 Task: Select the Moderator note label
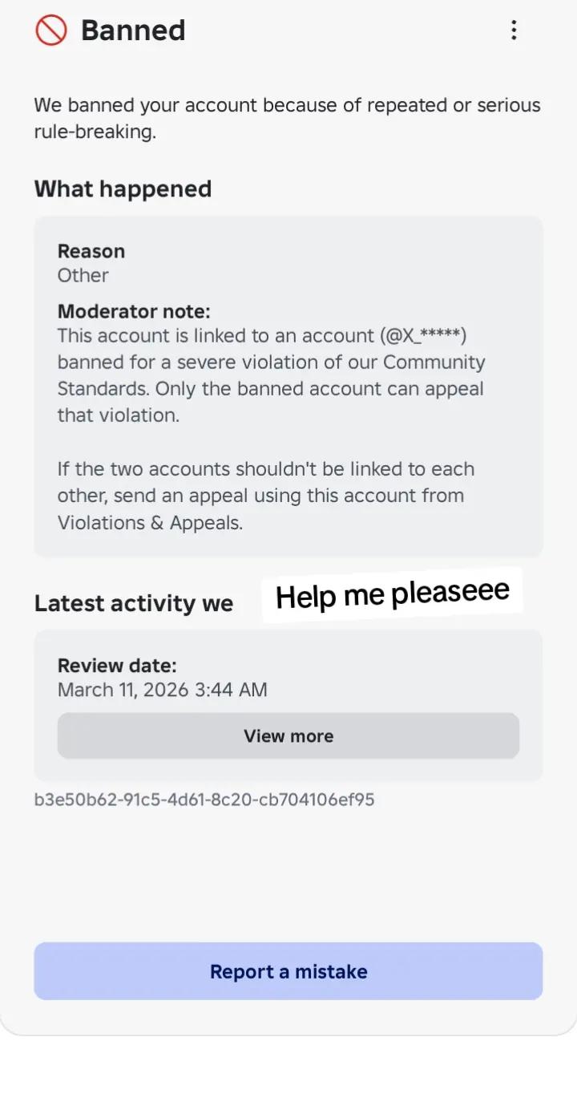pos(134,311)
